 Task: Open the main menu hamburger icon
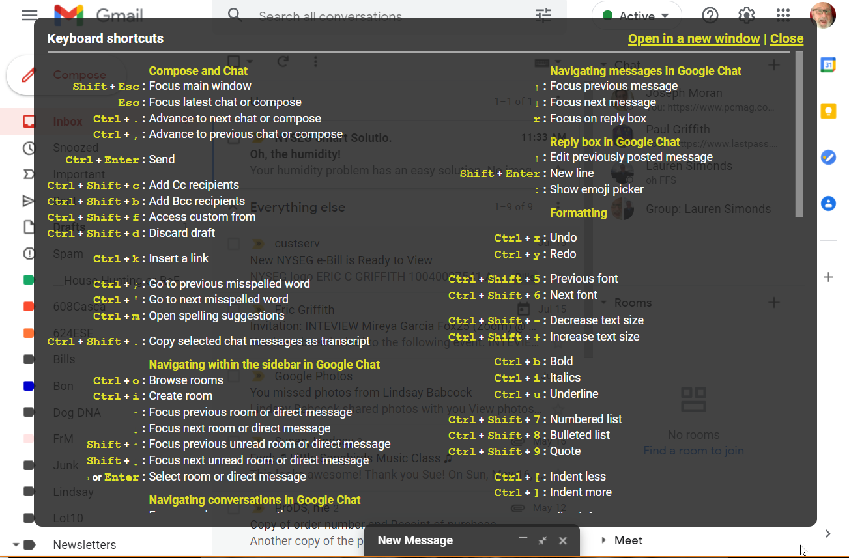click(29, 15)
